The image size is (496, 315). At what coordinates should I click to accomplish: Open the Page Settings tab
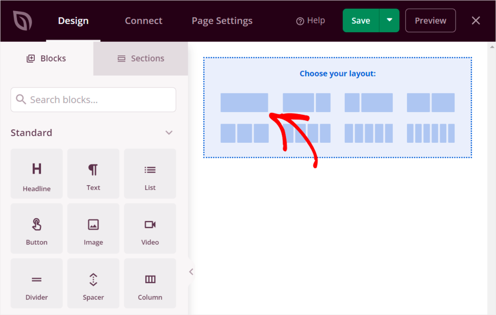(222, 21)
